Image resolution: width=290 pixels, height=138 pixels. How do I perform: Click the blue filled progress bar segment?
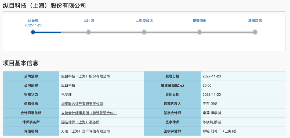point(48,32)
